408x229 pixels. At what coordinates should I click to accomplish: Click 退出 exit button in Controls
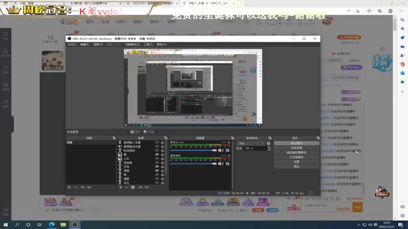(296, 167)
